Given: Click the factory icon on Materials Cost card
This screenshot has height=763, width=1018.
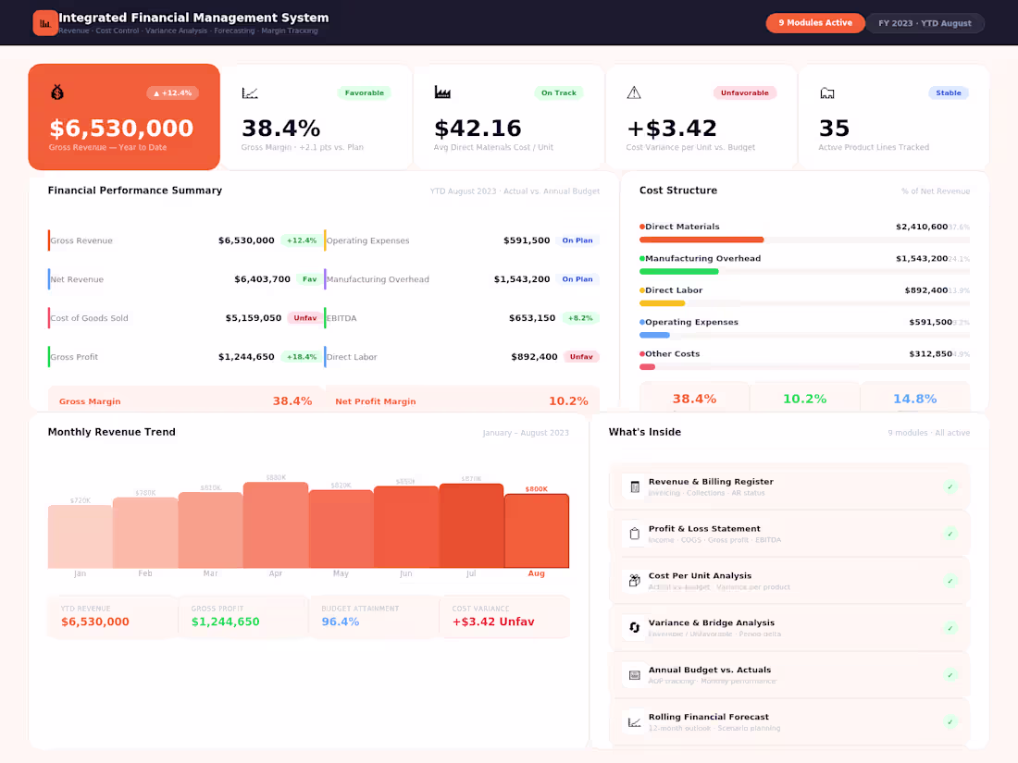Looking at the screenshot, I should pyautogui.click(x=442, y=92).
